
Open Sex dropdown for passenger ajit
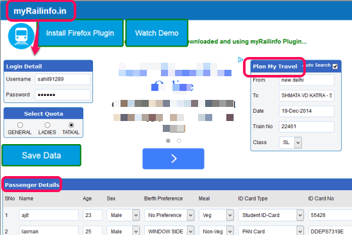pos(123,215)
